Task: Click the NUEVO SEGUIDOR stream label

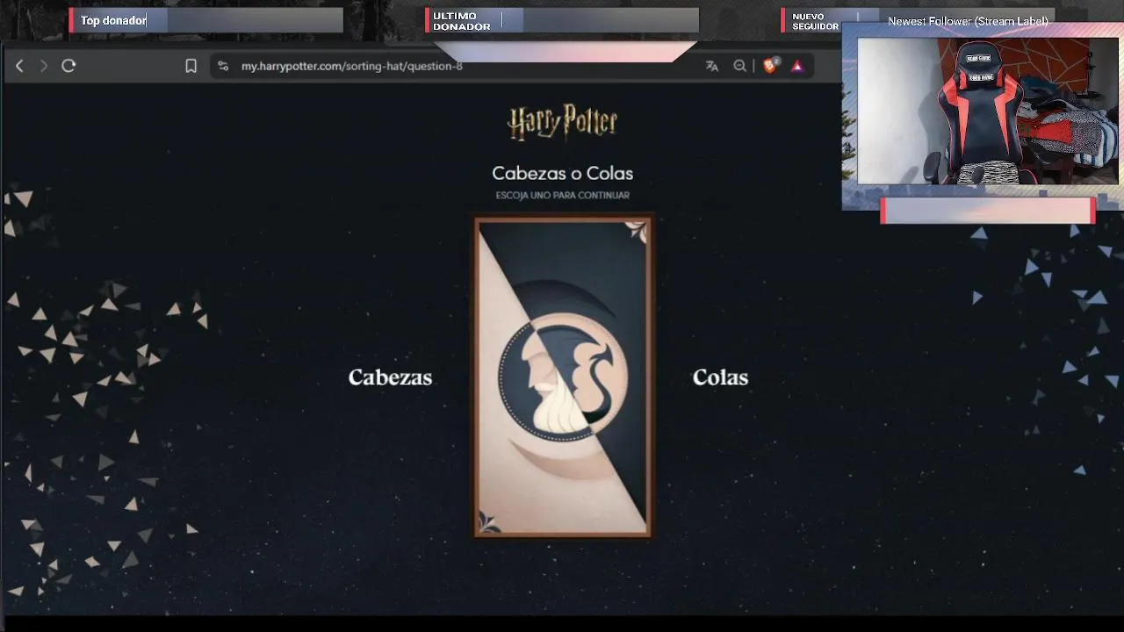Action: tap(815, 21)
